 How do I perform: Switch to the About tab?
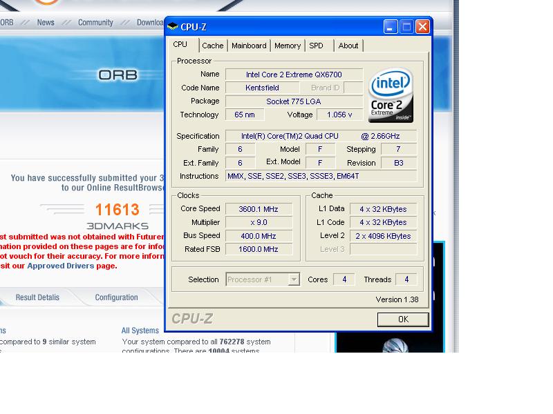tap(348, 46)
